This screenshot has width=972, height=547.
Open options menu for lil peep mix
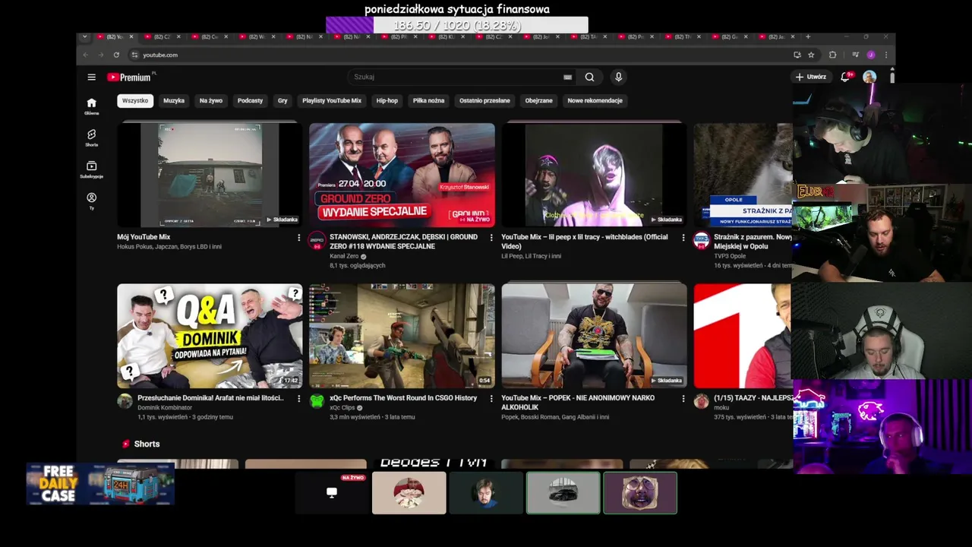click(x=683, y=238)
